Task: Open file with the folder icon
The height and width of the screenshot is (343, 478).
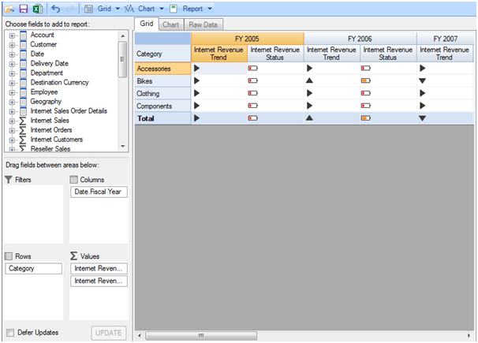Action: coord(9,9)
